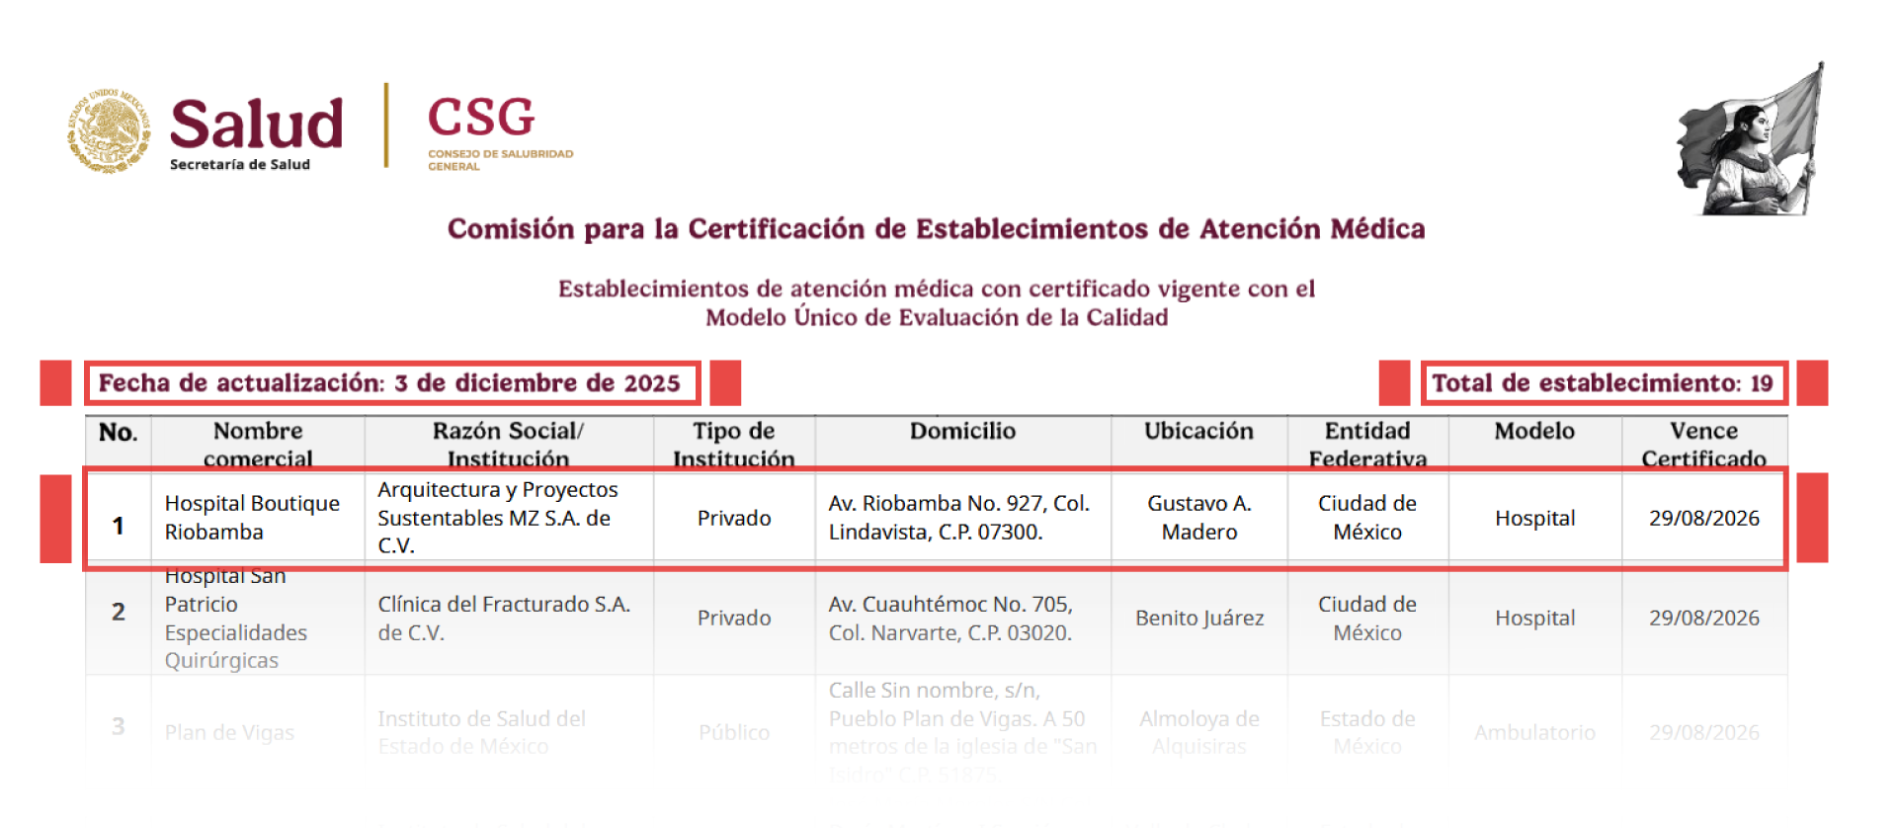Click 'Privado' in the Hospital Boutique Riobamba row
This screenshot has height=828, width=1897.
point(734,518)
